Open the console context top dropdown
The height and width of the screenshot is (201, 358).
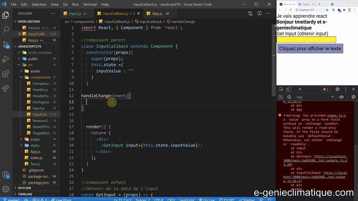(x=315, y=97)
